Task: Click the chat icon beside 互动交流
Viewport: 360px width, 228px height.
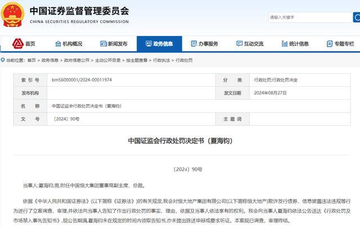Action: pos(239,43)
